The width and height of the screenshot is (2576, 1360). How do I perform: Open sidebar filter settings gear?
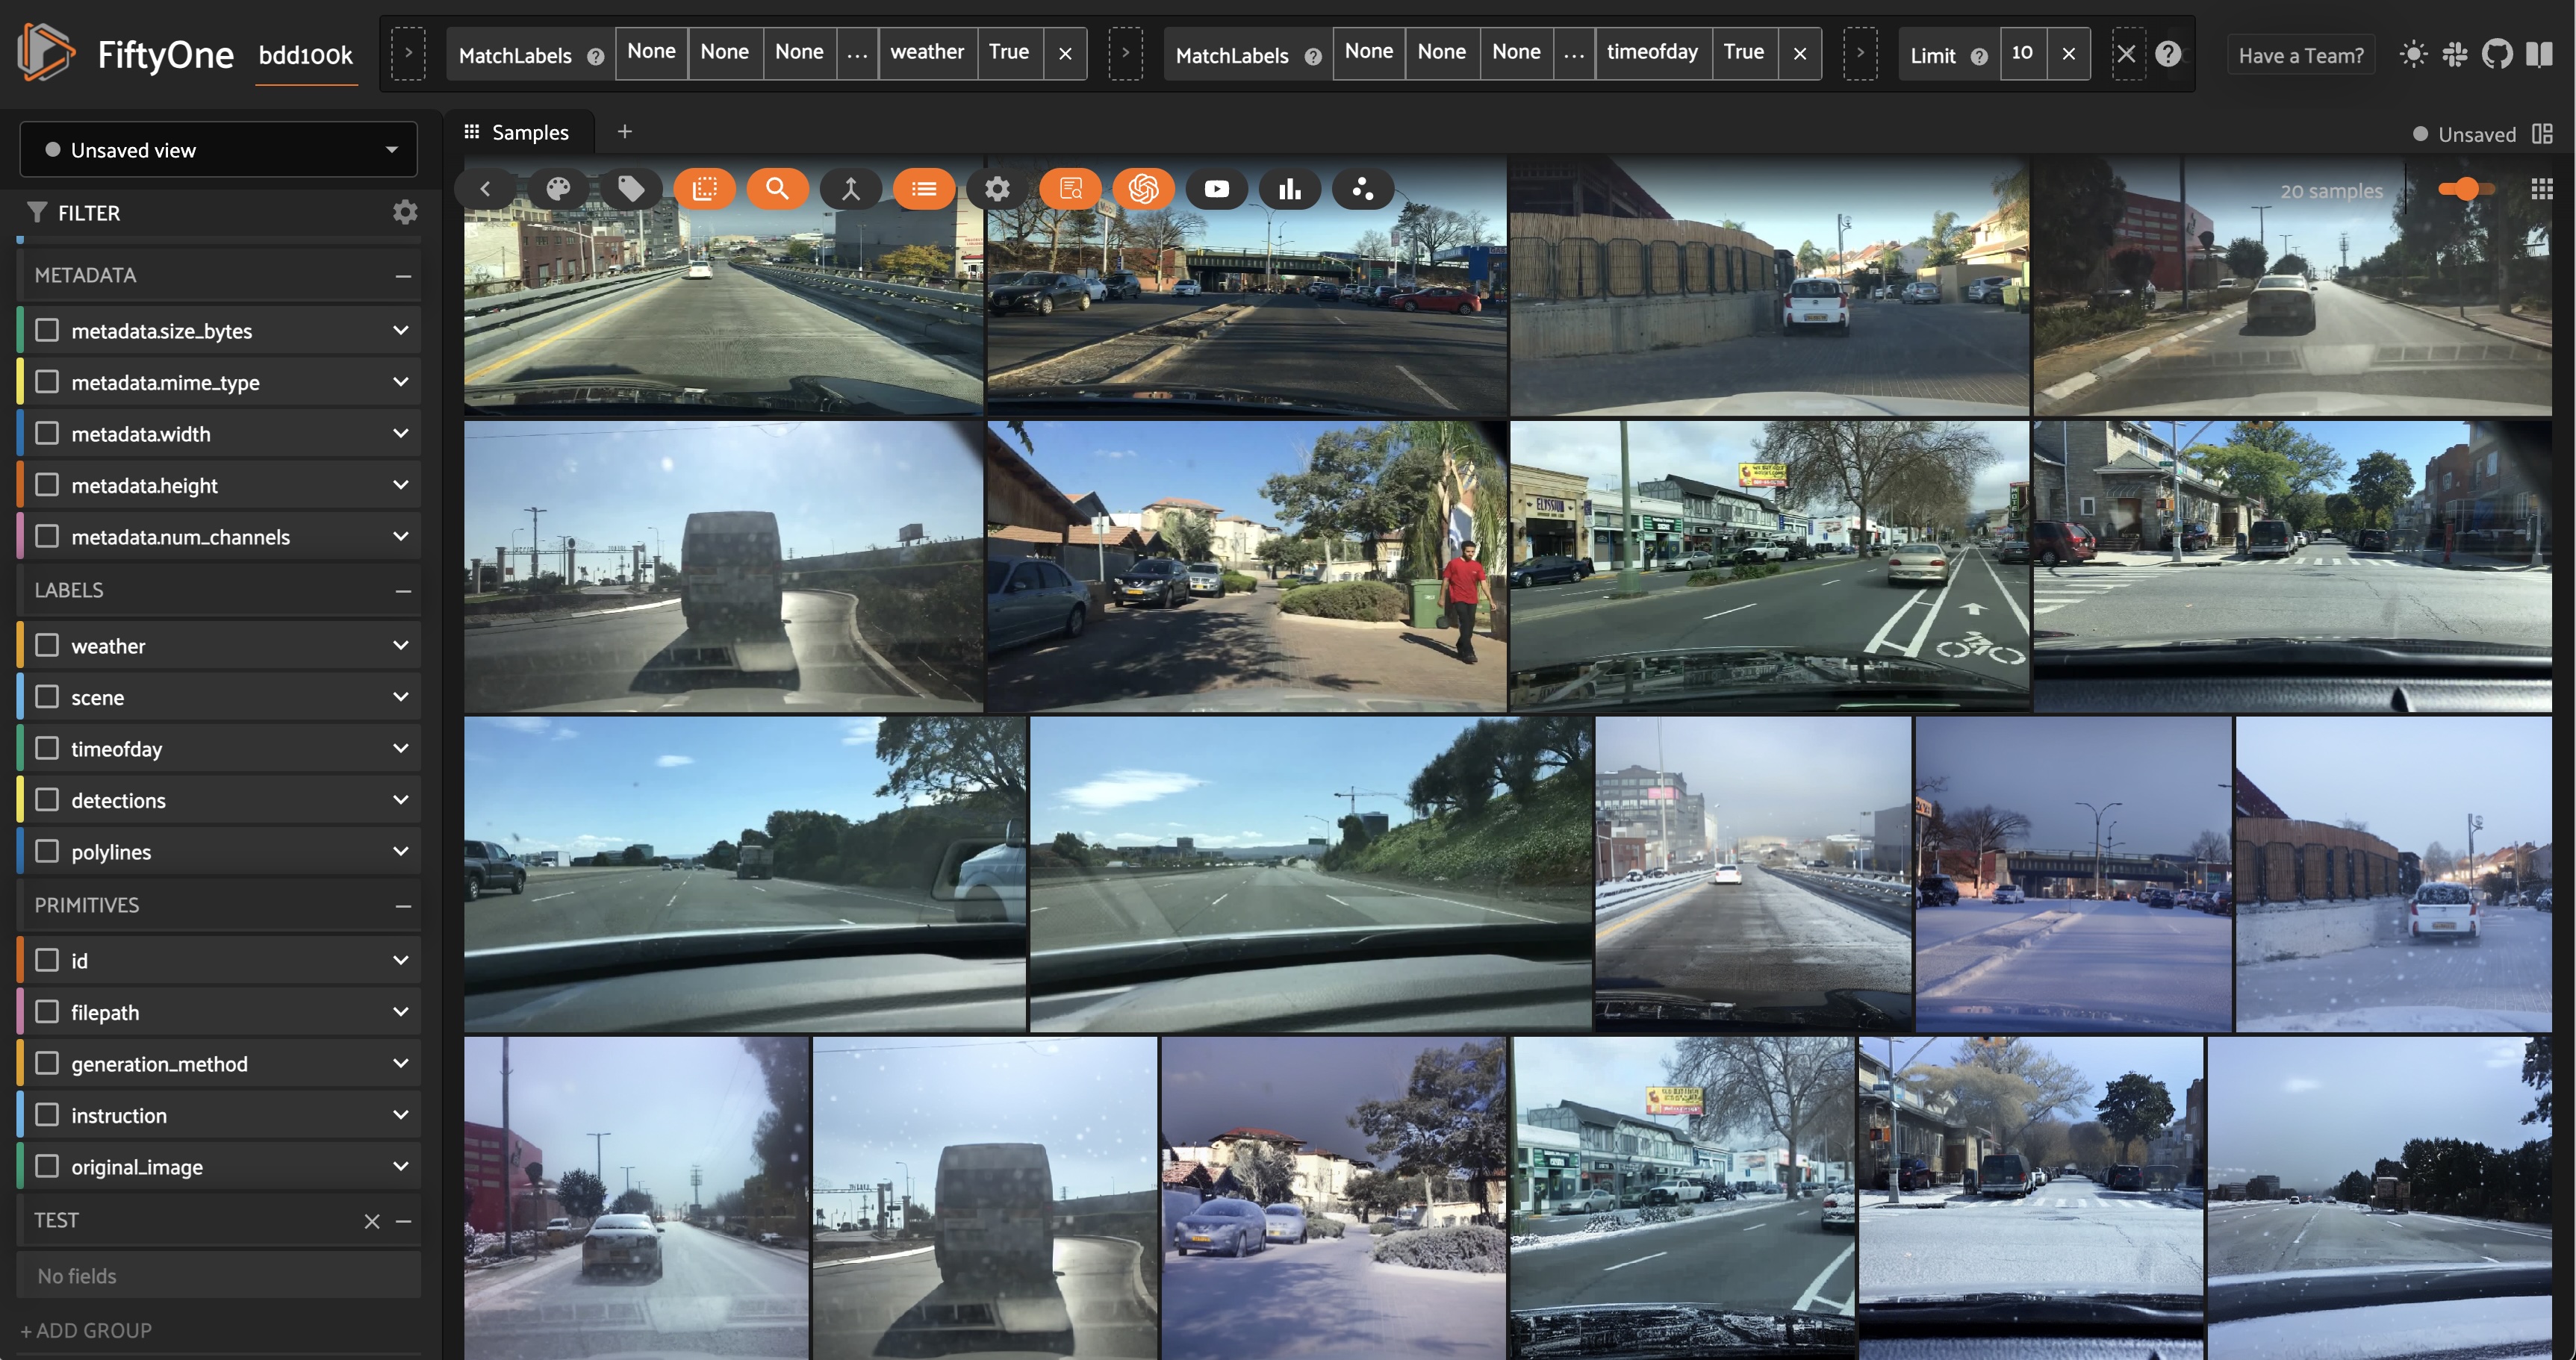pyautogui.click(x=404, y=212)
